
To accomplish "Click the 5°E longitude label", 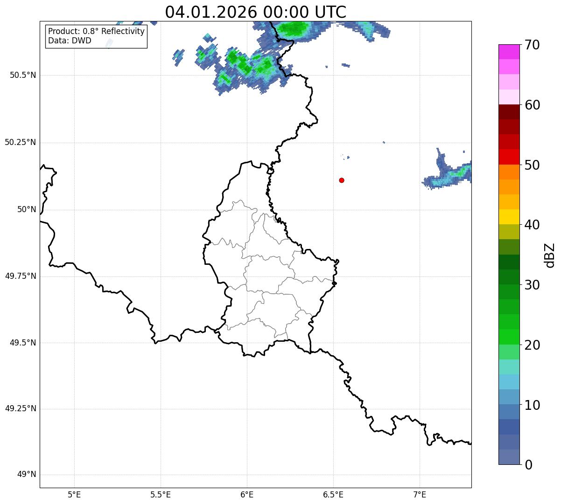I will [74, 494].
